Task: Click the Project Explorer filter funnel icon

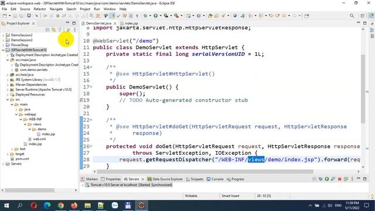Action: [60, 30]
